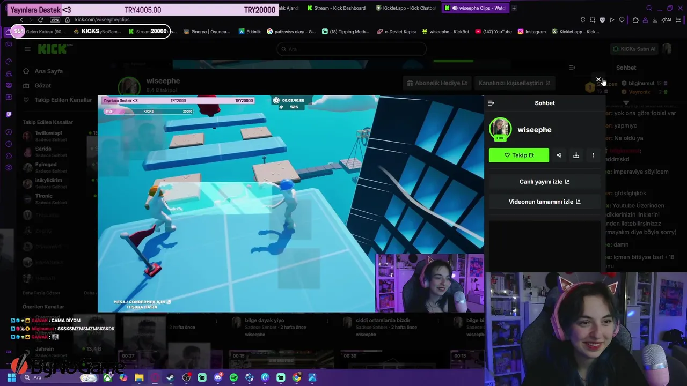Viewport: 687px width, 386px height.
Task: Open a new browser tab with plus
Action: [514, 8]
